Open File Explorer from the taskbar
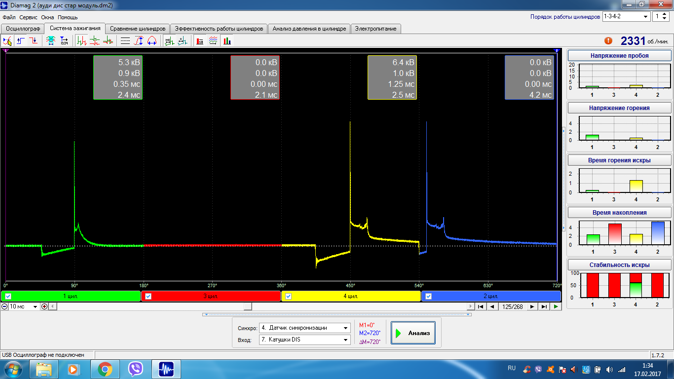674x379 pixels. pos(44,369)
